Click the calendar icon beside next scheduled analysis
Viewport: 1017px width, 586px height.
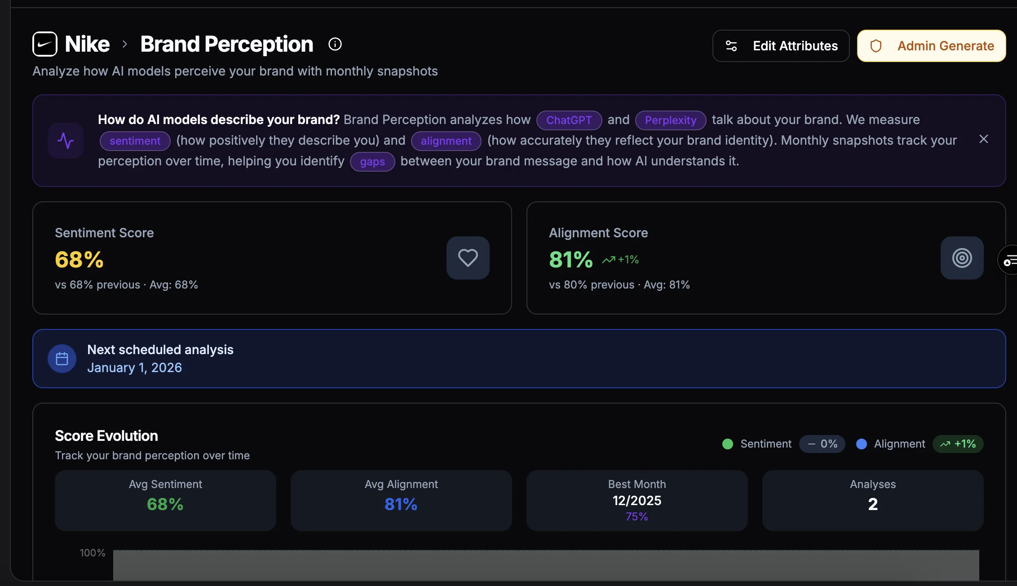coord(62,358)
